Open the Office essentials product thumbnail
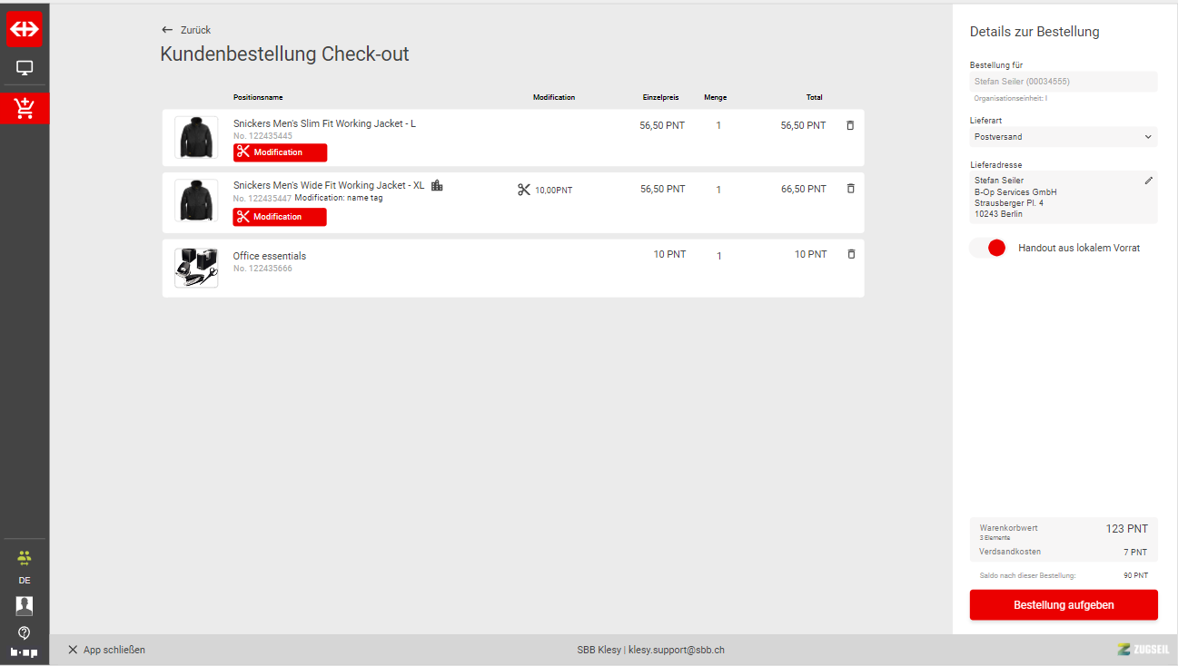 point(196,268)
